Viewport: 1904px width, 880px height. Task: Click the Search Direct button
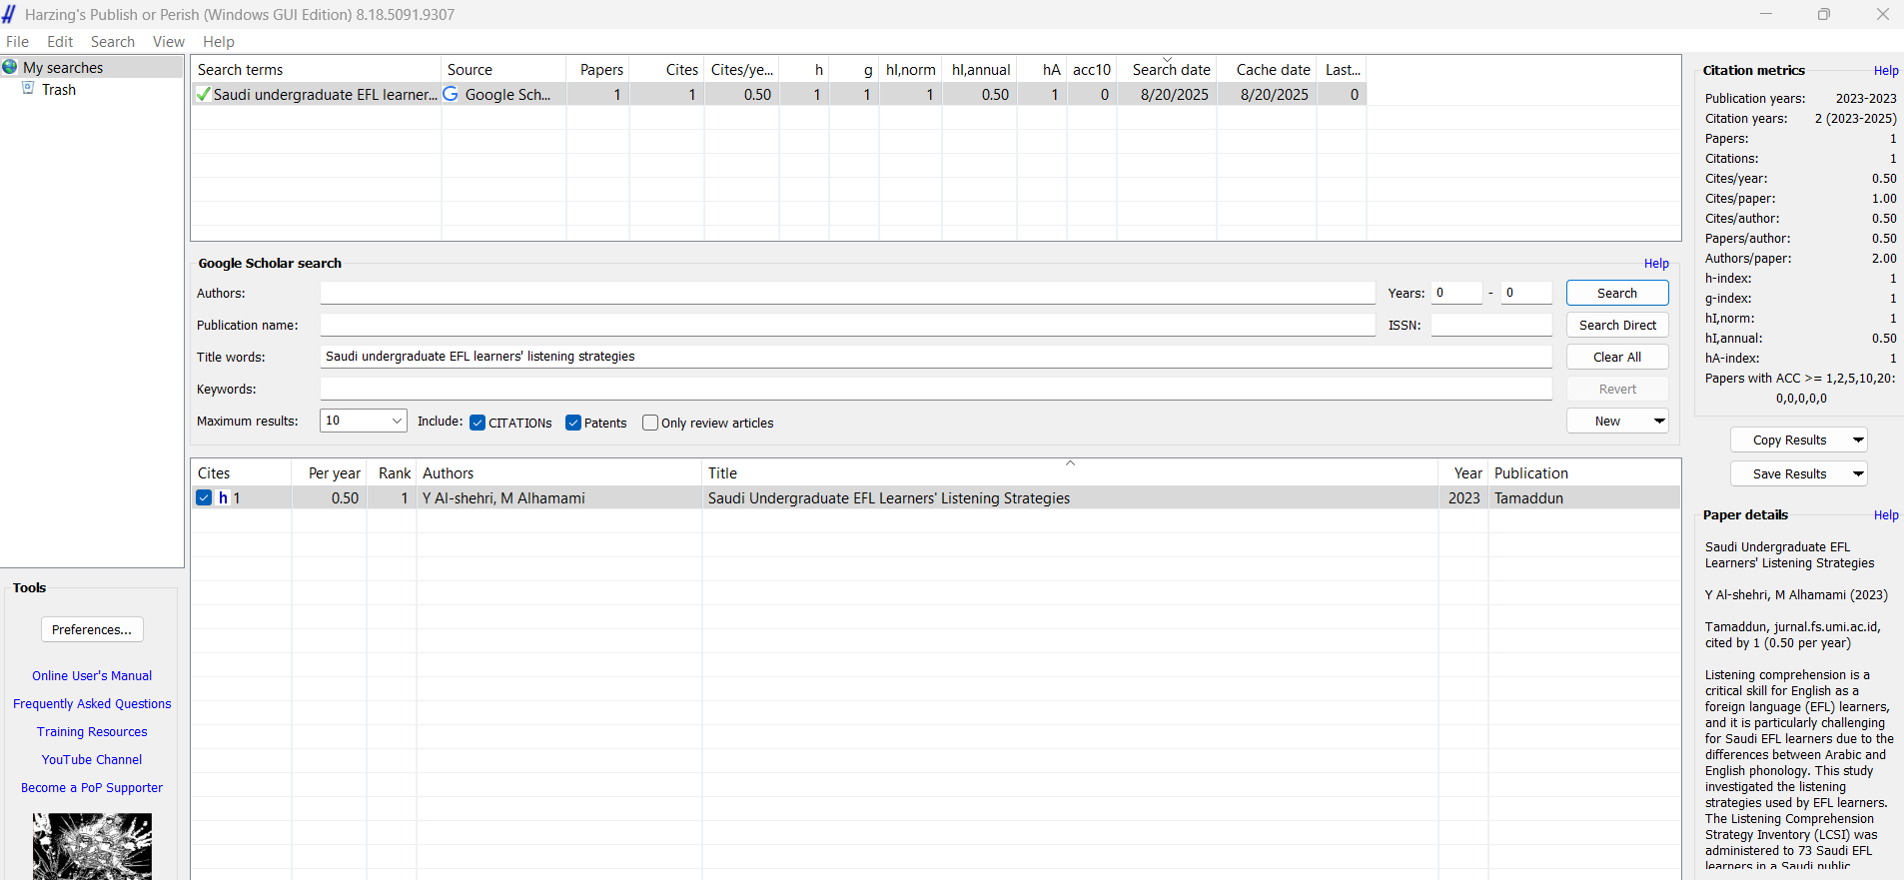1617,325
